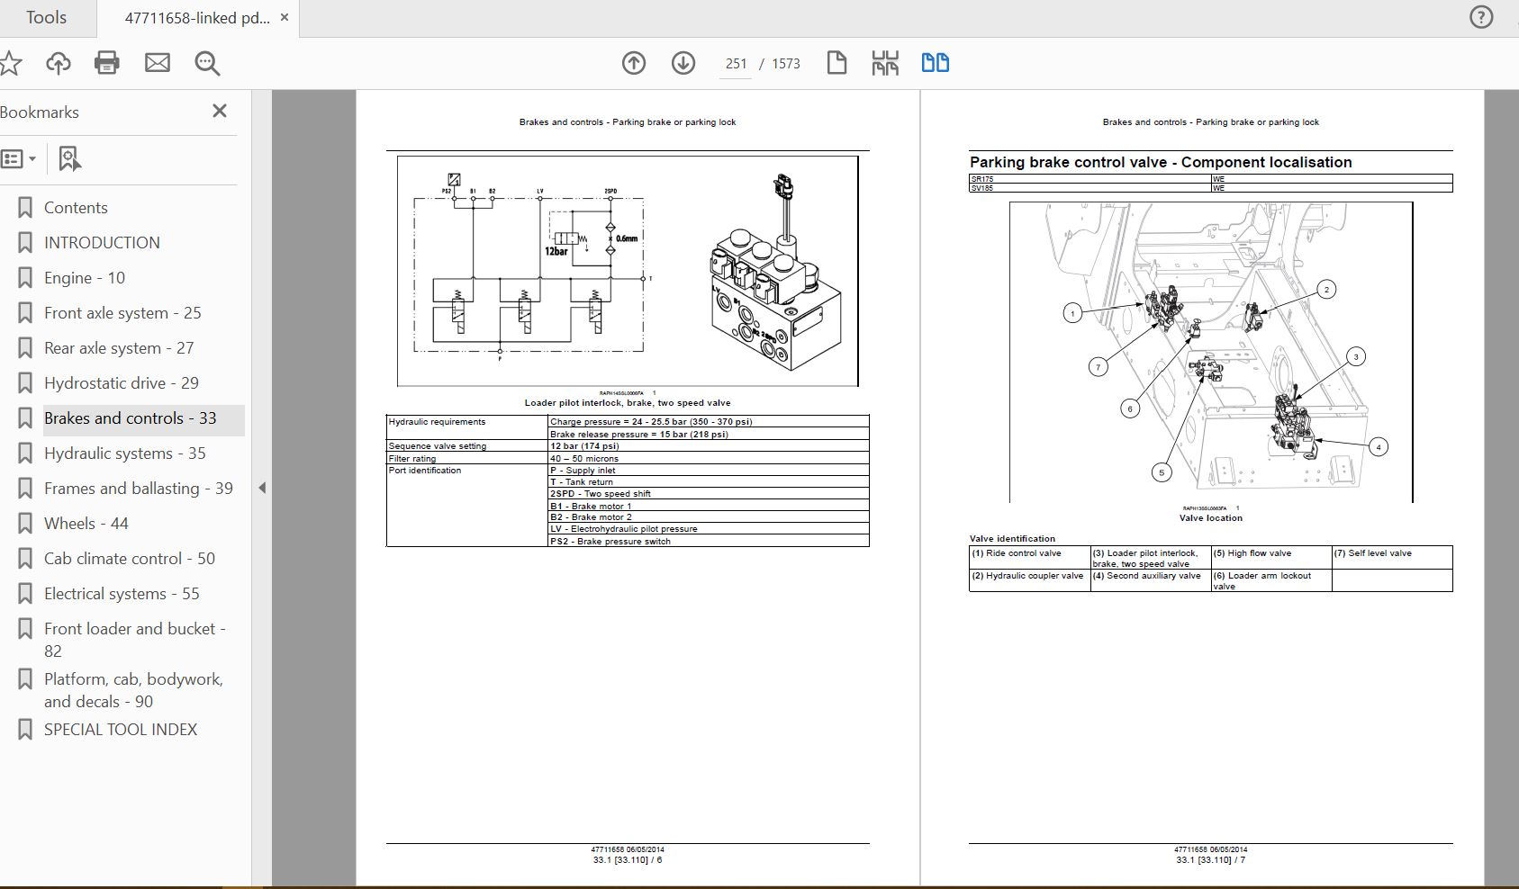Print the document using printer icon

click(x=107, y=63)
